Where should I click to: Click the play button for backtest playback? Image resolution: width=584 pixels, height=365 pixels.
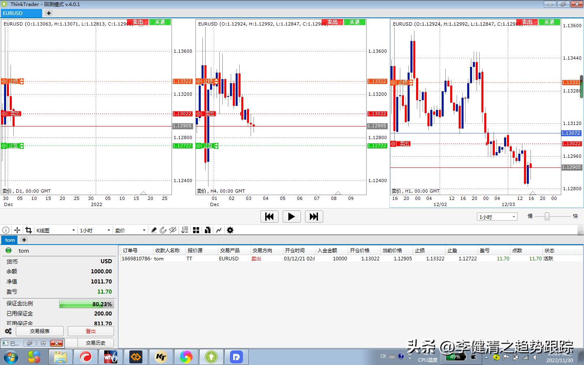(x=291, y=217)
